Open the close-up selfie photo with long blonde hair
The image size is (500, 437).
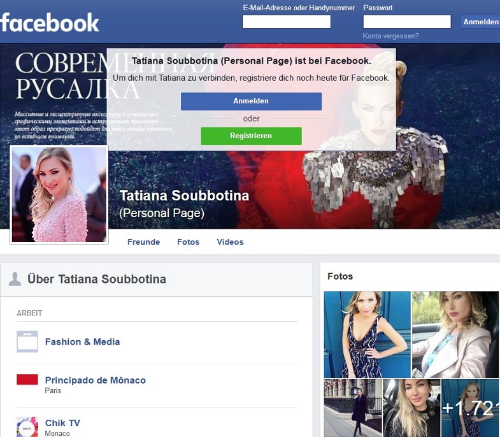(x=411, y=408)
